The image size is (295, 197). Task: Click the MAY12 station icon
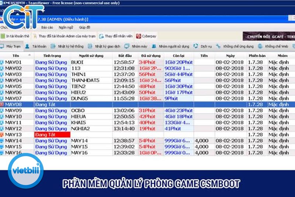2,129
